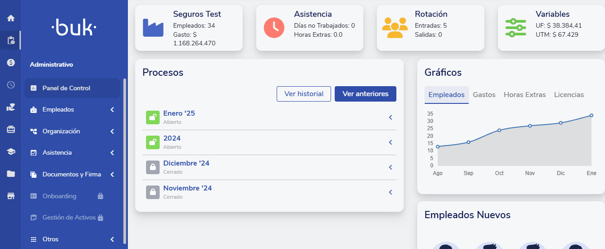Open the gift box benefits icon
This screenshot has width=605, height=249.
(x=11, y=129)
